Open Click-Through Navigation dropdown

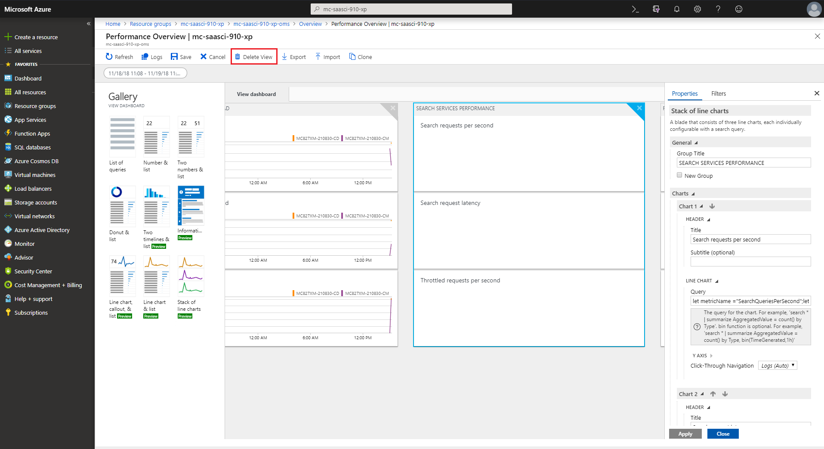pyautogui.click(x=778, y=365)
